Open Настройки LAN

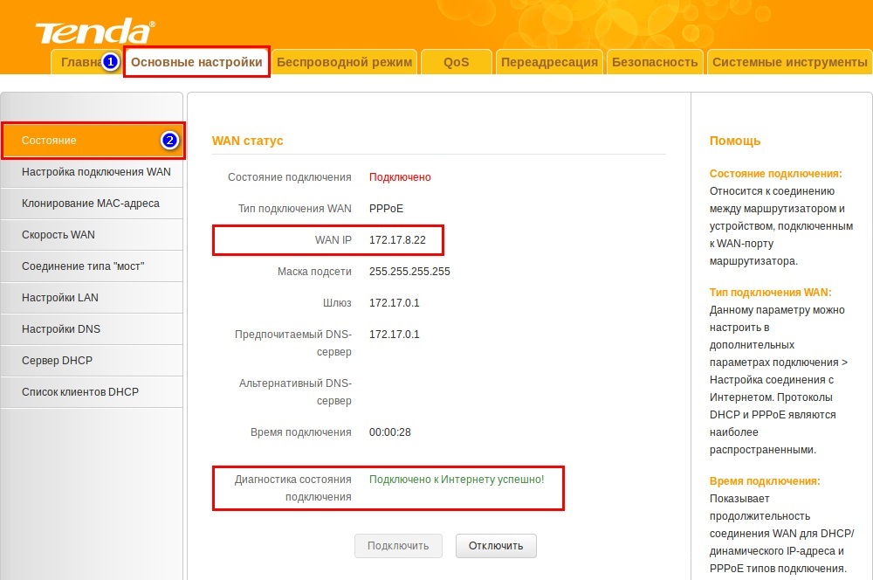92,298
